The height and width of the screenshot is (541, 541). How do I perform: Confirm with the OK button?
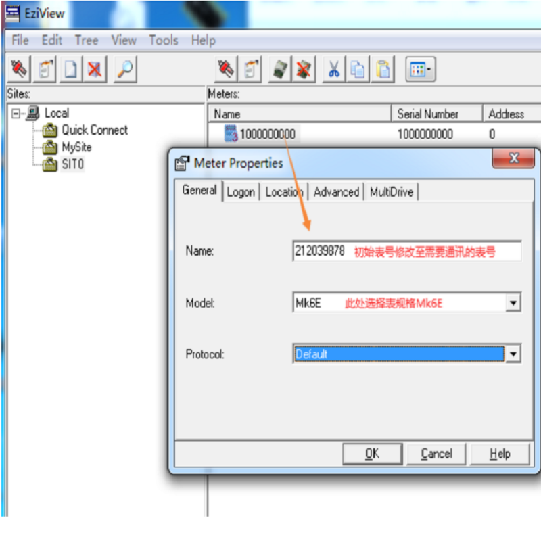click(373, 454)
